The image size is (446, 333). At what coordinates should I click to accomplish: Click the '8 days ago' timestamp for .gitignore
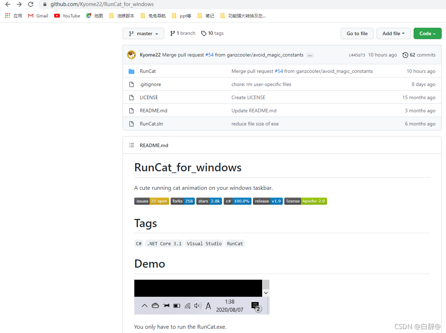pos(424,84)
